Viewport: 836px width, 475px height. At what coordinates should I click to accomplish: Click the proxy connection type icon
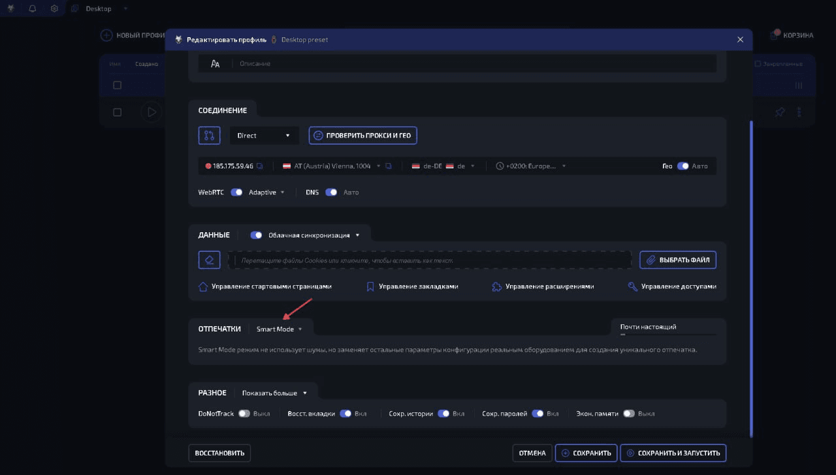tap(209, 136)
